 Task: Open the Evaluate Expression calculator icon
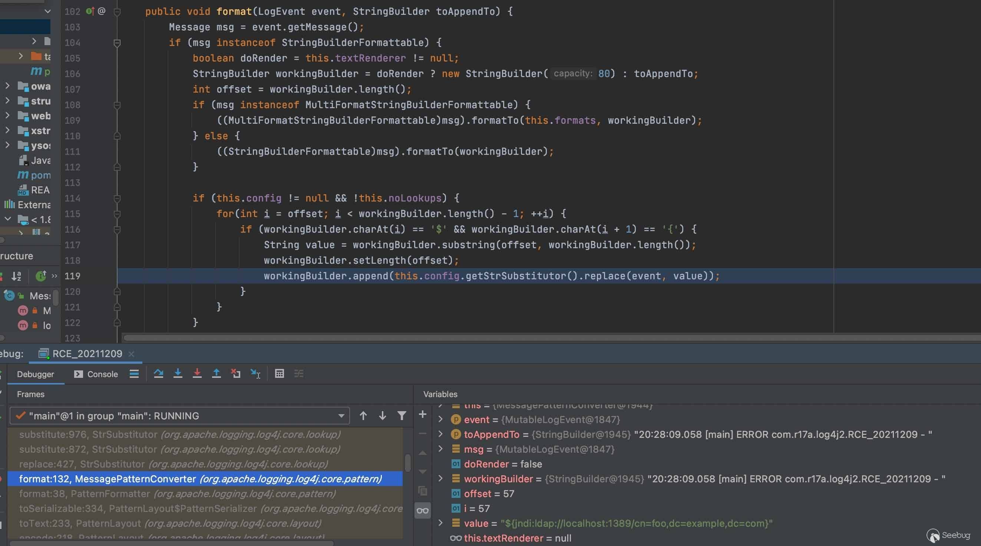point(279,374)
